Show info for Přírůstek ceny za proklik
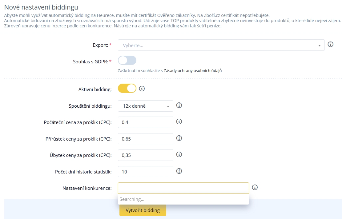The height and width of the screenshot is (219, 342). coord(179,138)
